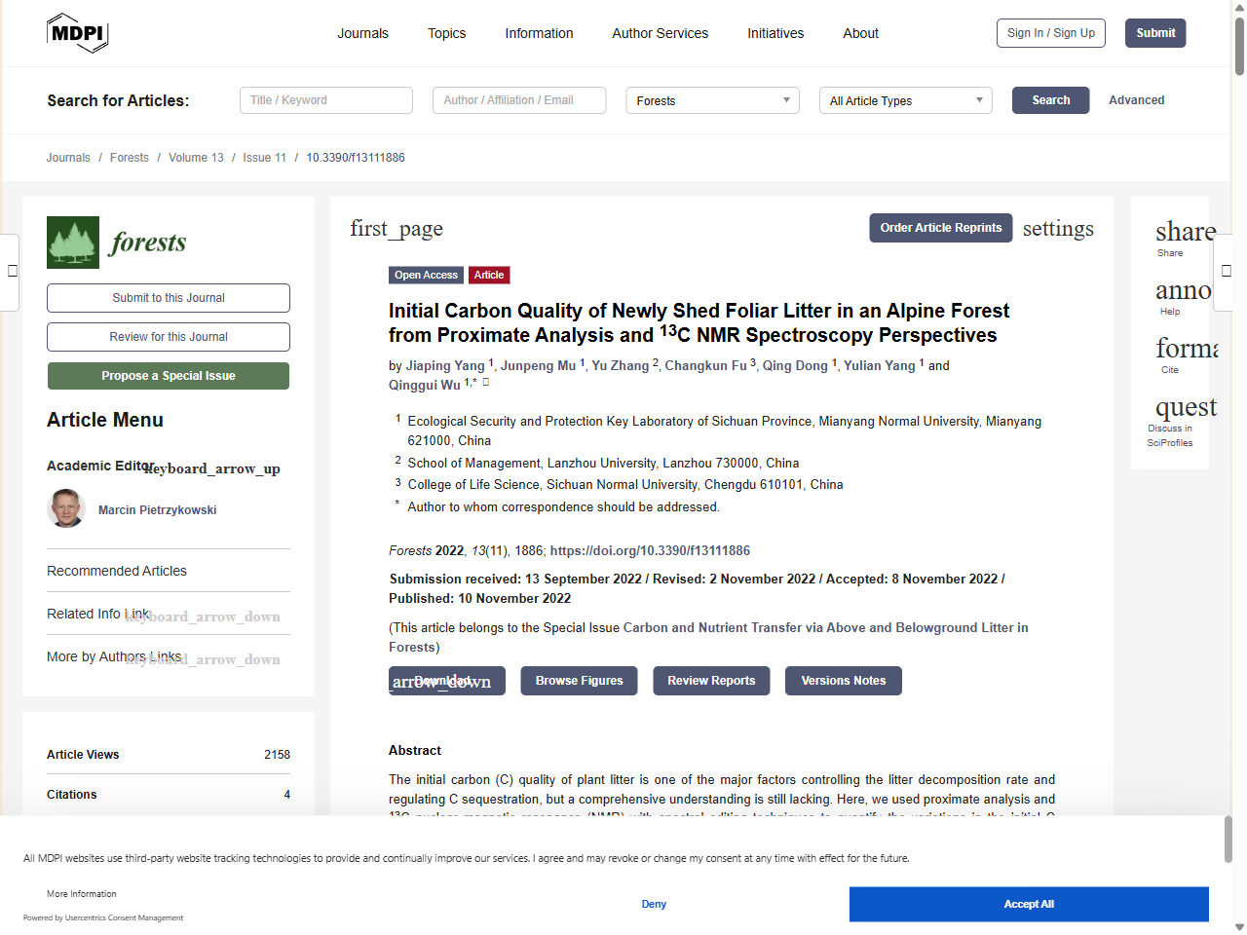1247x935 pixels.
Task: Open the Author Services menu
Action: tap(660, 33)
